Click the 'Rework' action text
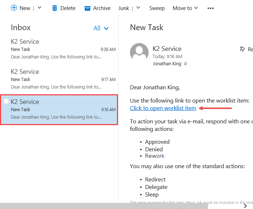 [x=155, y=156]
